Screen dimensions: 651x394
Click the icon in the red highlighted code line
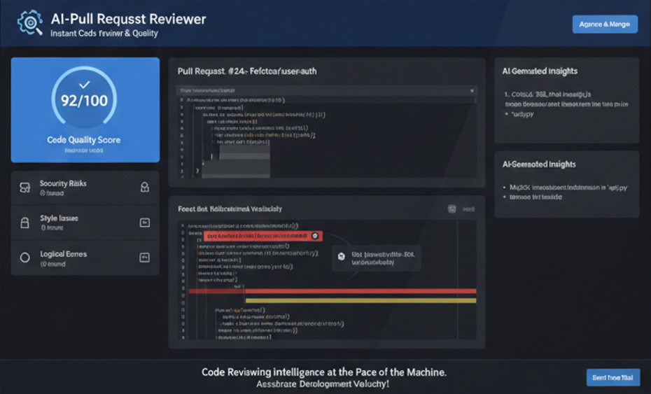tap(316, 237)
